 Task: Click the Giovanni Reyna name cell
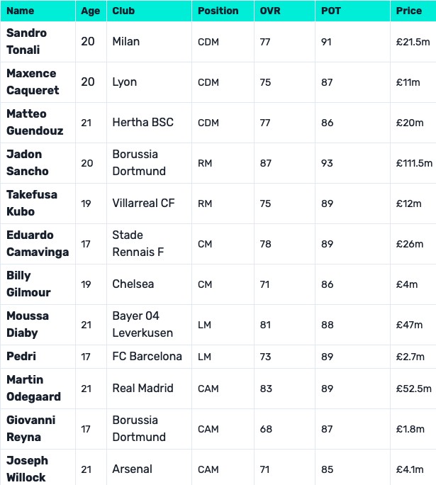pos(30,429)
